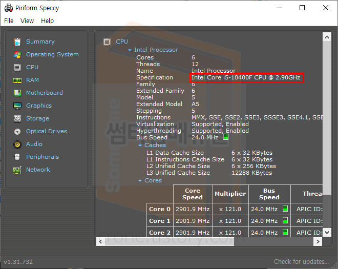Click green bus speed indicator in Core 1 row
Viewport: 338px width, 269px height.
[285, 220]
